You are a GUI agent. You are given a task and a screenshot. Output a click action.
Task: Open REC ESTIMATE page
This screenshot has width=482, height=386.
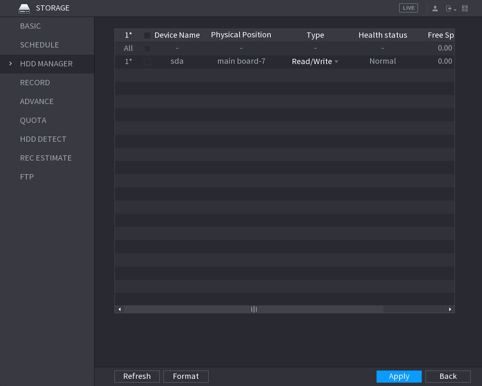coord(47,158)
